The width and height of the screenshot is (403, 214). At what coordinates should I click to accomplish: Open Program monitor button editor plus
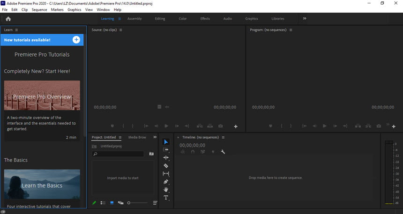[x=394, y=126]
